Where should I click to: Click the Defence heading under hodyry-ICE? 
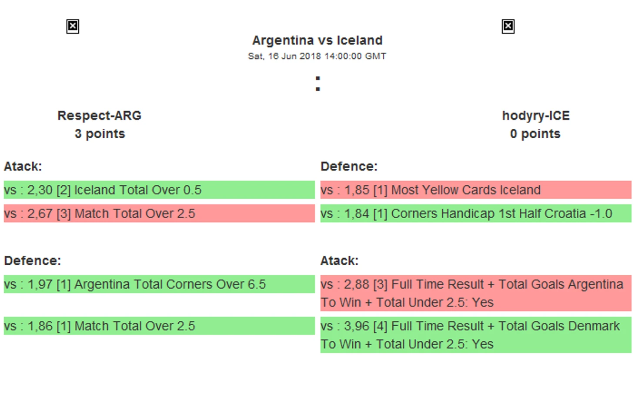point(349,167)
